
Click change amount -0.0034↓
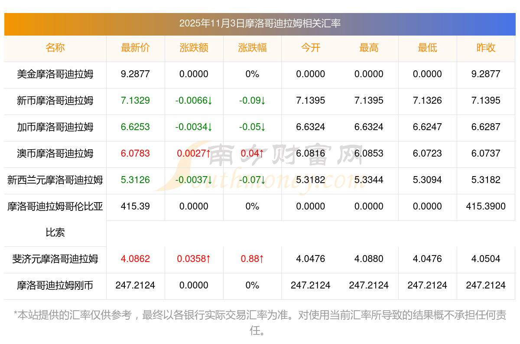194,127
